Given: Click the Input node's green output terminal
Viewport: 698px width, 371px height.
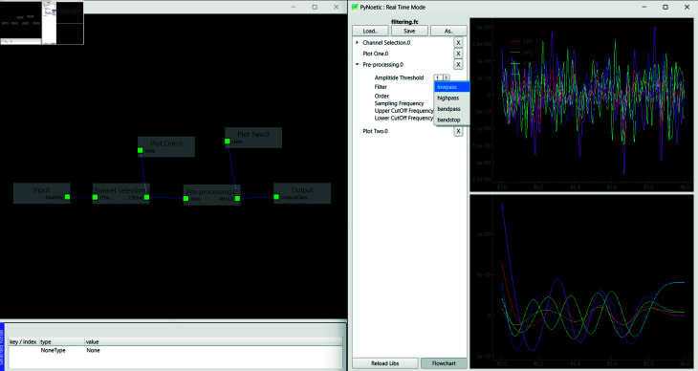Looking at the screenshot, I should tap(67, 197).
